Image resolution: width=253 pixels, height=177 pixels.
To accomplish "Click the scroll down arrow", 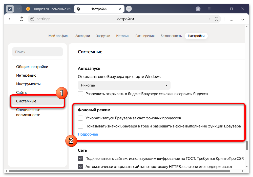I will pyautogui.click(x=247, y=167).
